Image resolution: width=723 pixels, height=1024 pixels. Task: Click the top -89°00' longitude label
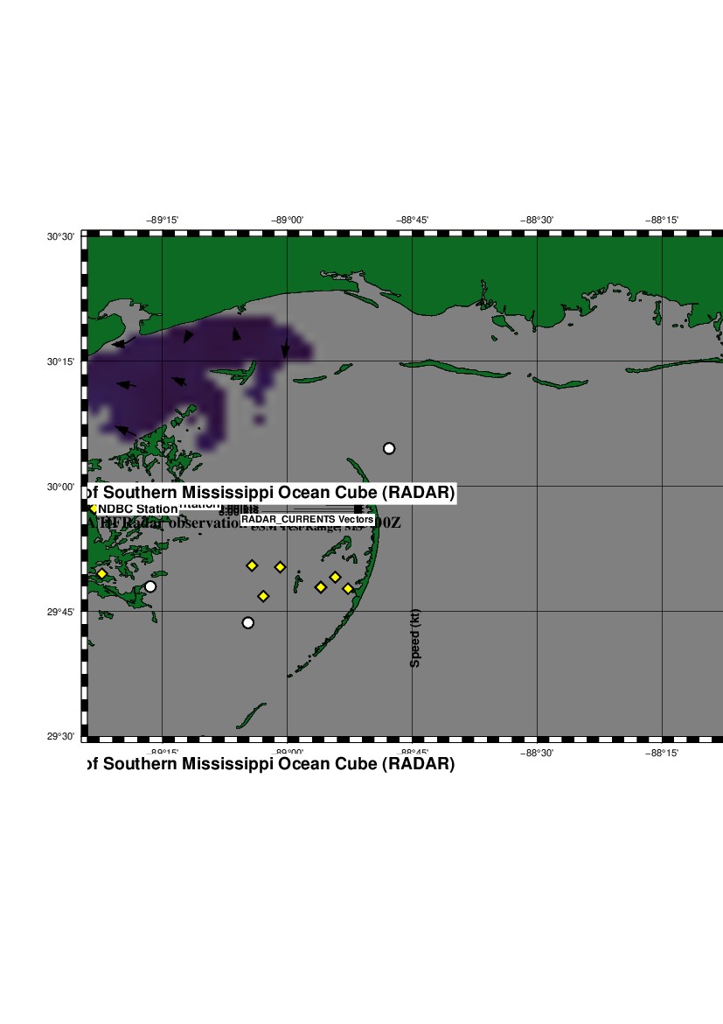pyautogui.click(x=288, y=221)
